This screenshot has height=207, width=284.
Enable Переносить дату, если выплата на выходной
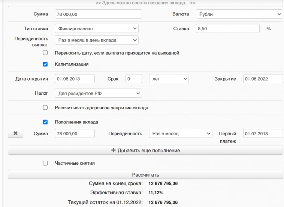[x=45, y=53]
